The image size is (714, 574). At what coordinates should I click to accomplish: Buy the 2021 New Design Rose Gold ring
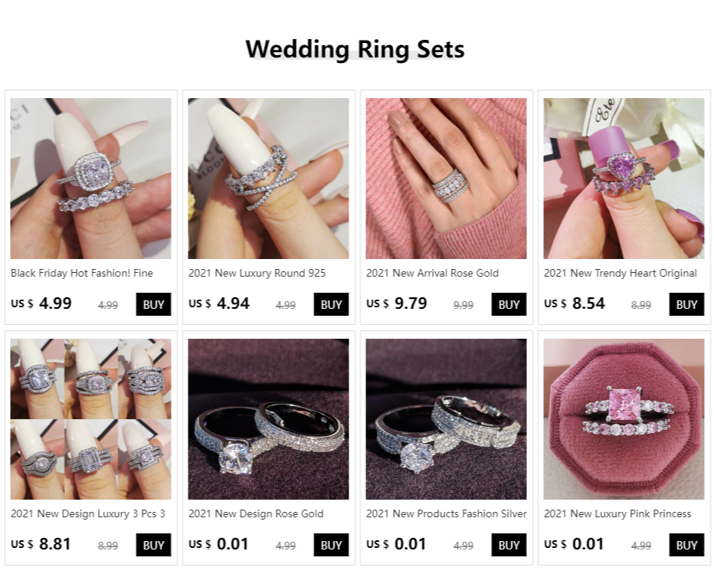click(x=331, y=545)
